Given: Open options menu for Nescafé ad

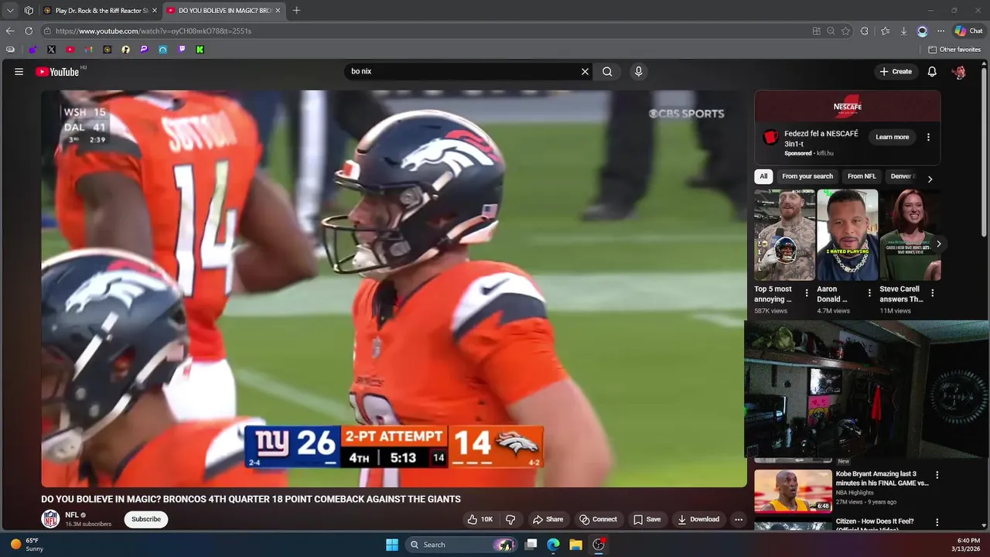Looking at the screenshot, I should point(928,137).
